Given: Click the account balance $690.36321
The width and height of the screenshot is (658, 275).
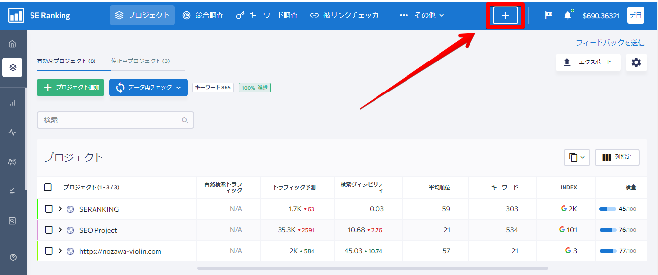Looking at the screenshot, I should point(601,16).
